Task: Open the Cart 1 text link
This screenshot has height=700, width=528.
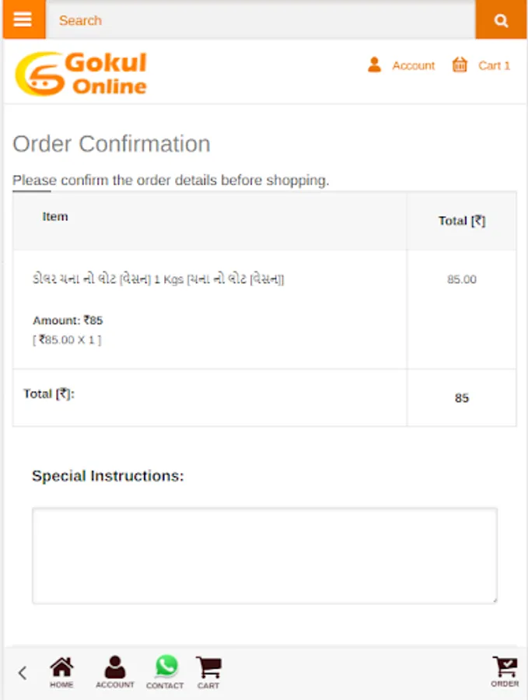Action: 494,66
